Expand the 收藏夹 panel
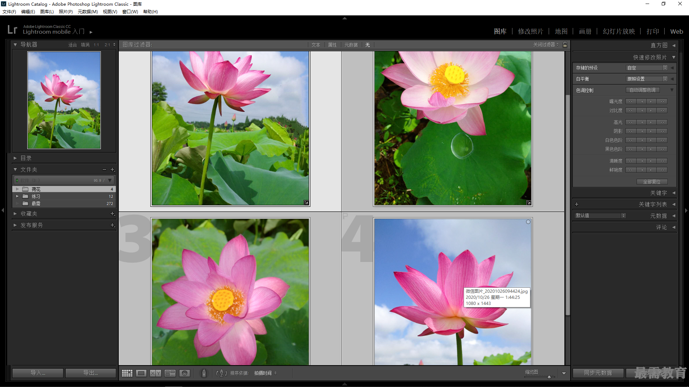Image resolution: width=689 pixels, height=387 pixels. (x=15, y=214)
